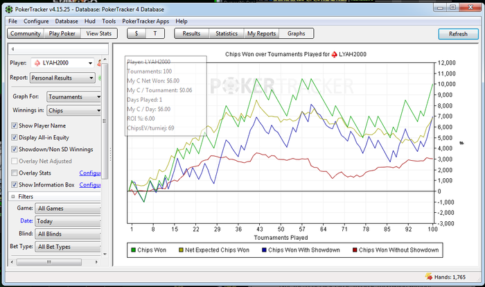This screenshot has width=485, height=287.
Task: Open the Configure menu
Action: (x=36, y=21)
